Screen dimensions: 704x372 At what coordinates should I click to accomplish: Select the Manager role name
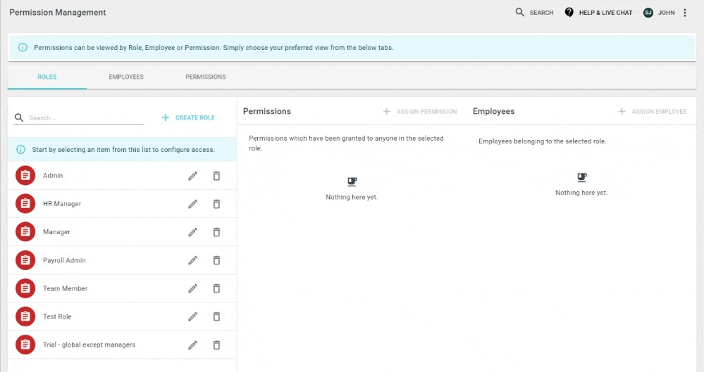[x=56, y=232]
